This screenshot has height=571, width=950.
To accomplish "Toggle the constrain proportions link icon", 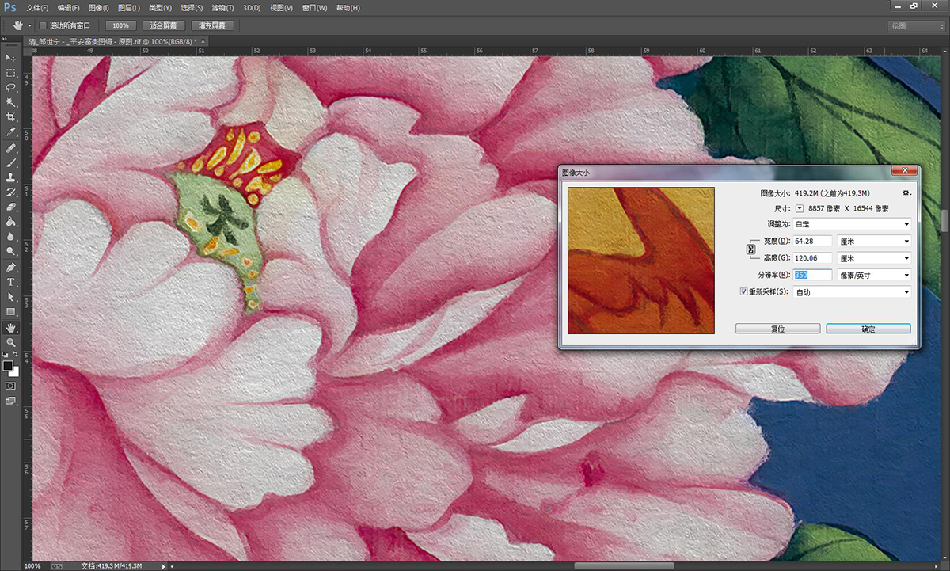I will (750, 249).
